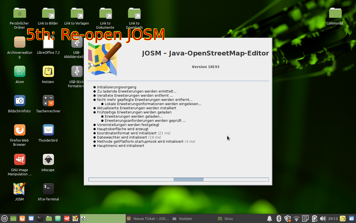356x223 pixels.
Task: Open the Persönlicher Ordner desktop folder
Action: click(19, 13)
